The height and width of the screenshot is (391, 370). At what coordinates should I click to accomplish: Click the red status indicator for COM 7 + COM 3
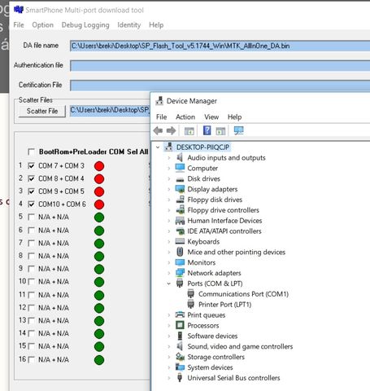[x=99, y=166]
